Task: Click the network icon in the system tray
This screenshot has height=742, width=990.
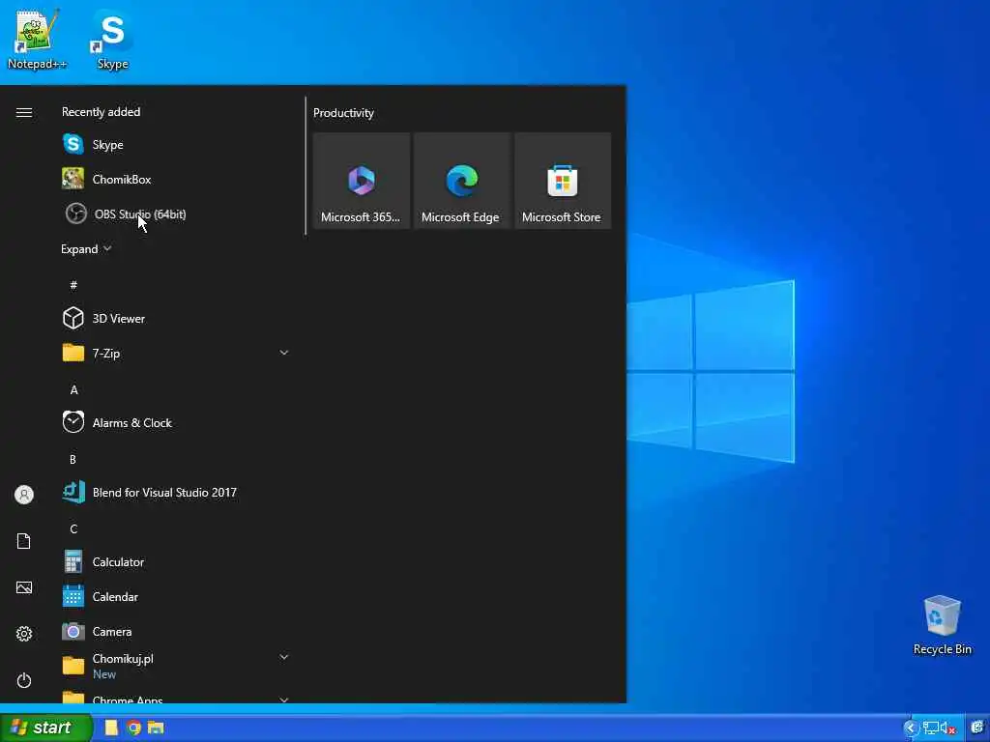Action: click(930, 728)
